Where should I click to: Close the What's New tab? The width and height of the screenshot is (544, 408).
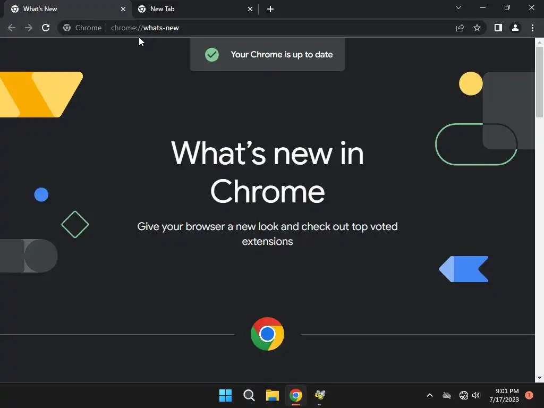[x=123, y=9]
